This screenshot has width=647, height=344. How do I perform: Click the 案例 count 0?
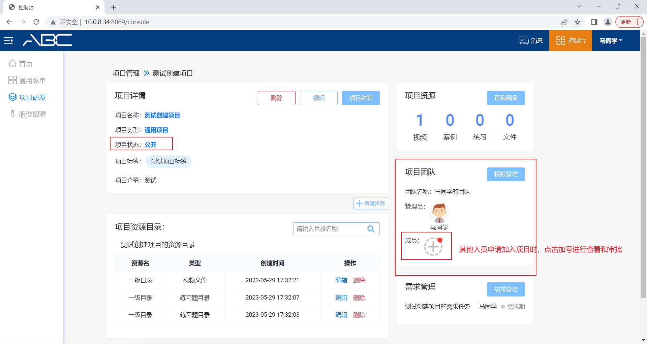450,120
